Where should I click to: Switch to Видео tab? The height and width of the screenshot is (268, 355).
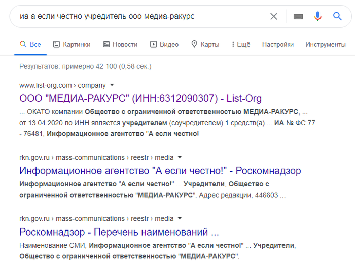point(164,44)
